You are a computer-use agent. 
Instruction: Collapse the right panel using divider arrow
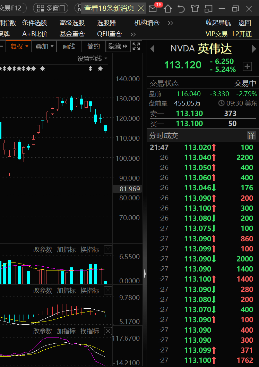pos(145,274)
